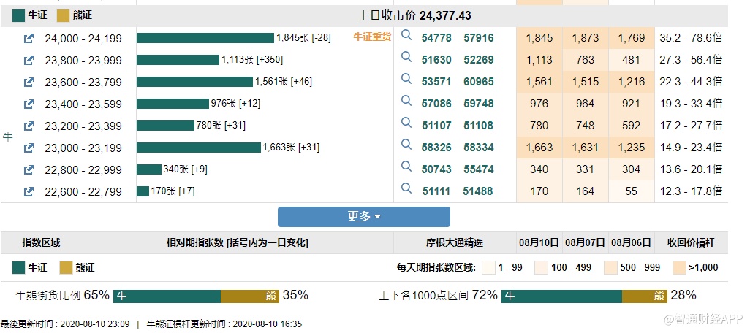Open warrant code 58334
The height and width of the screenshot is (333, 750).
(x=478, y=148)
